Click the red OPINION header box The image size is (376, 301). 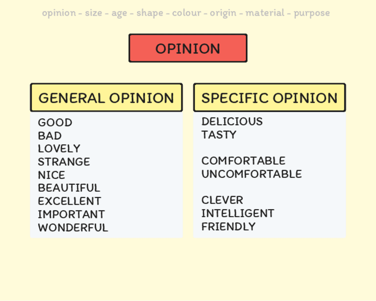tap(188, 48)
